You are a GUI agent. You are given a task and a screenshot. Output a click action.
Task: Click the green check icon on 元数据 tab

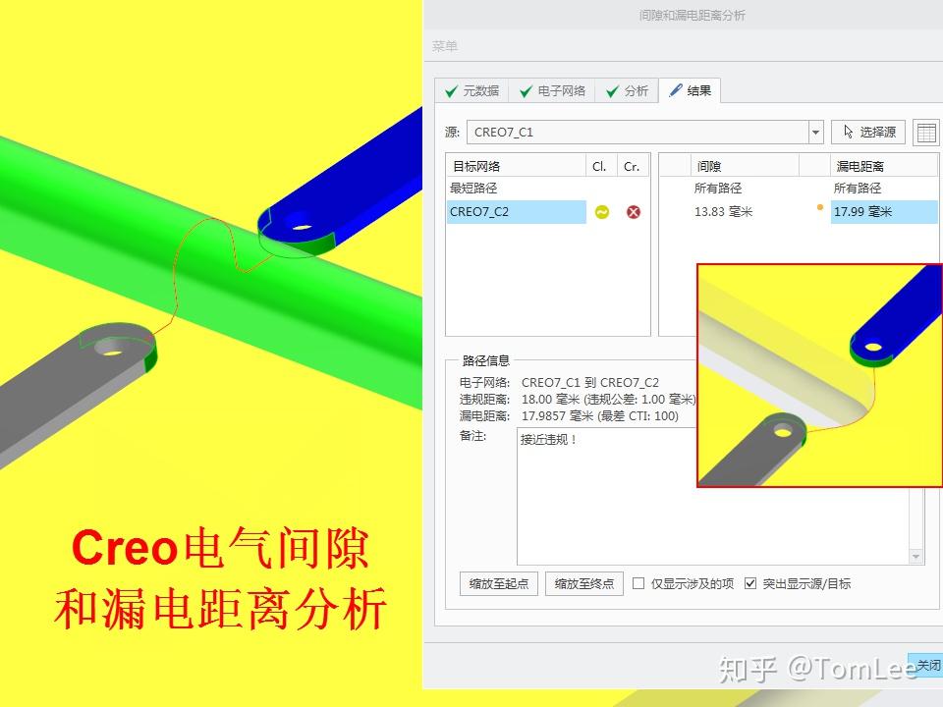[x=450, y=91]
